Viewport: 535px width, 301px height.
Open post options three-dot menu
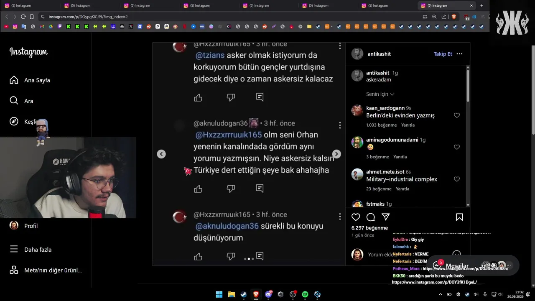tap(459, 54)
